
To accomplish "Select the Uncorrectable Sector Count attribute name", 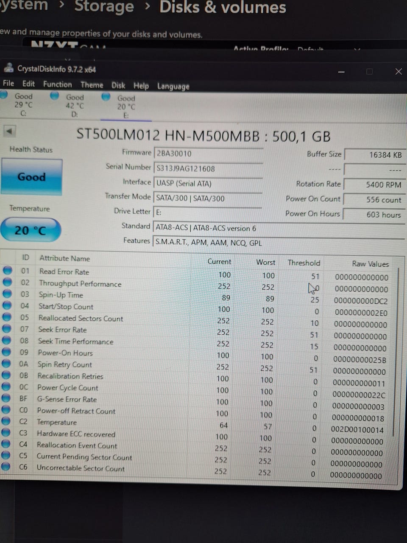I will (x=81, y=468).
